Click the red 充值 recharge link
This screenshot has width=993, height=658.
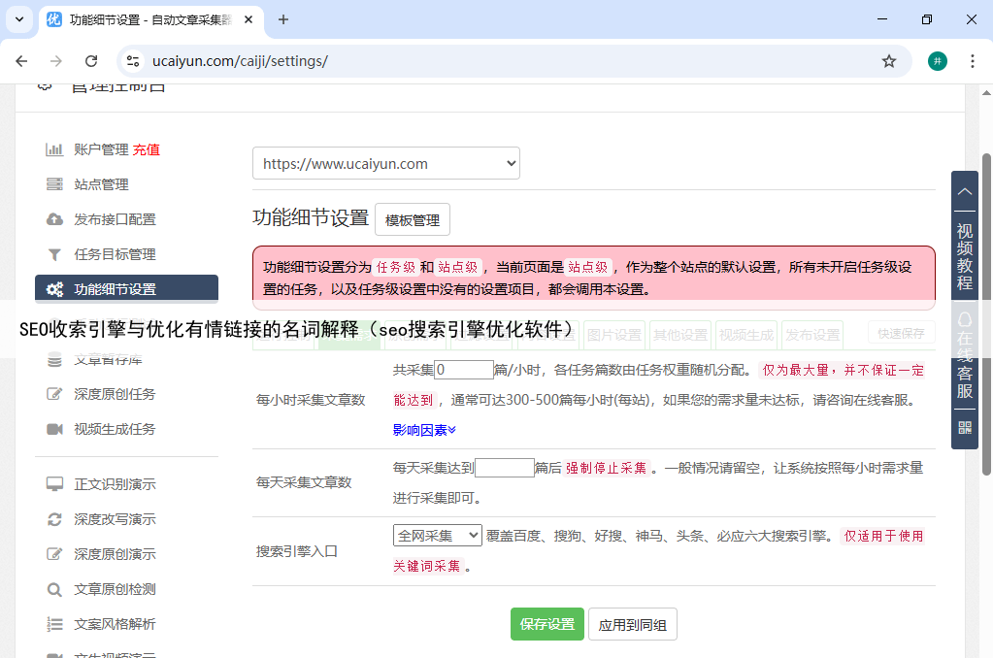pyautogui.click(x=147, y=149)
